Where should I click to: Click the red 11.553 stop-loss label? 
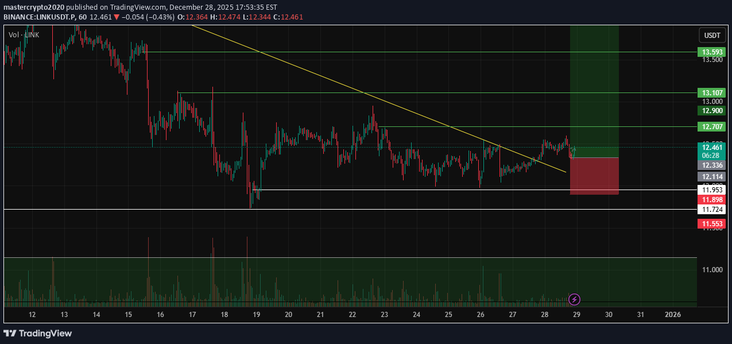tap(711, 223)
